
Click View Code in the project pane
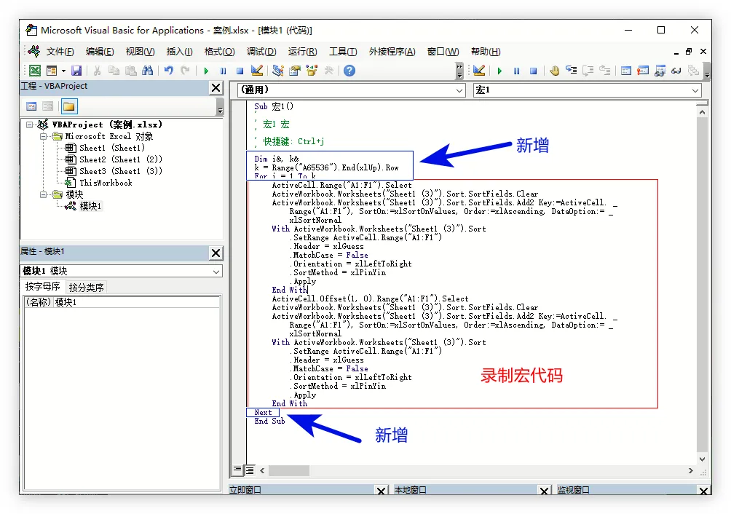click(31, 107)
